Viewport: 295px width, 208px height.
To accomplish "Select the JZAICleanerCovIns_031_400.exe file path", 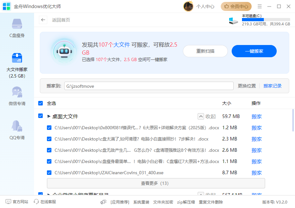I will (109, 173).
